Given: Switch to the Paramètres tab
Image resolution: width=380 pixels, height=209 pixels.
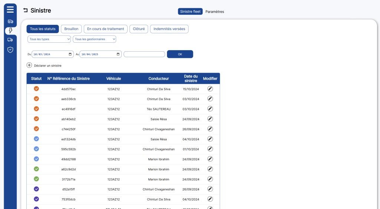Looking at the screenshot, I should click(x=215, y=12).
